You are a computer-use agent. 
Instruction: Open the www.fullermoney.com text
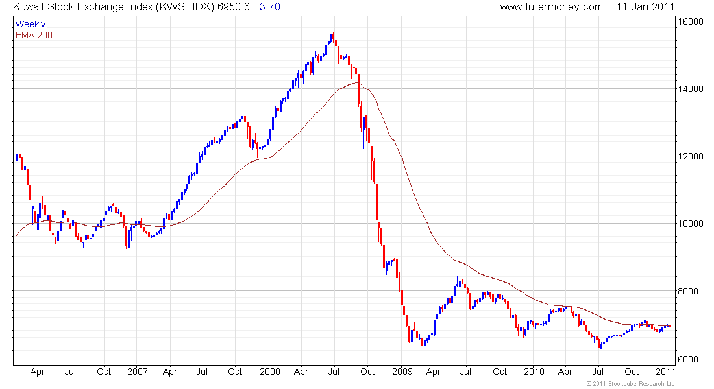(552, 7)
